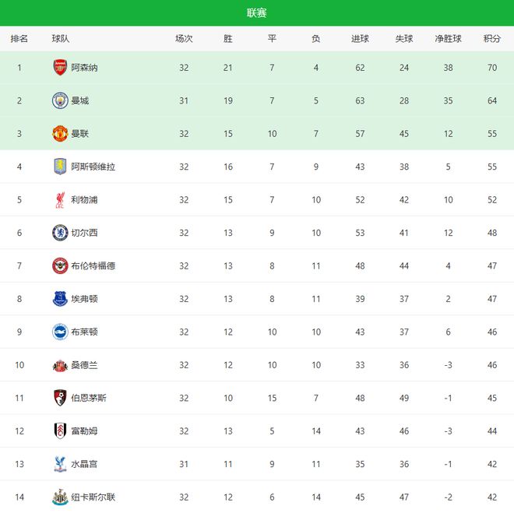Click the Chelsea crest icon
The image size is (514, 513).
60,233
